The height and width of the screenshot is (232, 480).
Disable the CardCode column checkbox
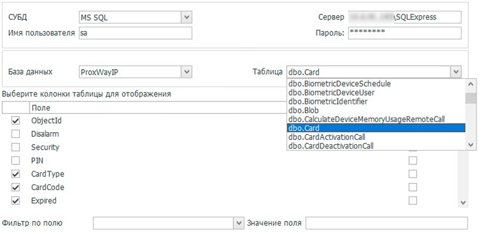click(16, 187)
